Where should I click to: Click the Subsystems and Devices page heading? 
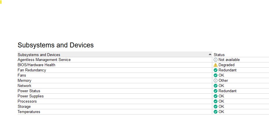click(x=56, y=45)
